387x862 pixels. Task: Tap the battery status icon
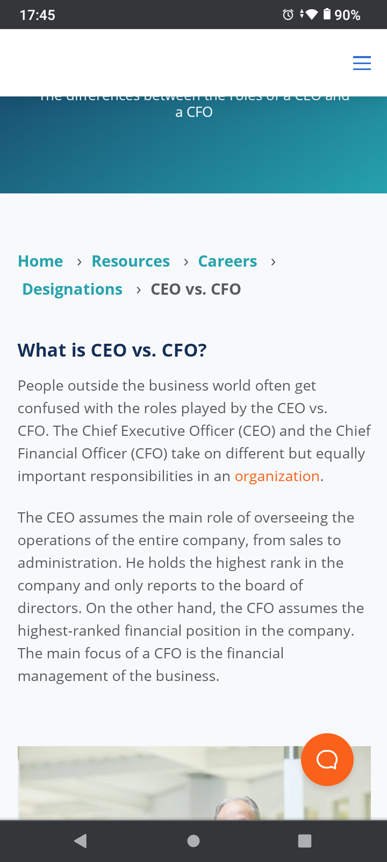tap(327, 15)
